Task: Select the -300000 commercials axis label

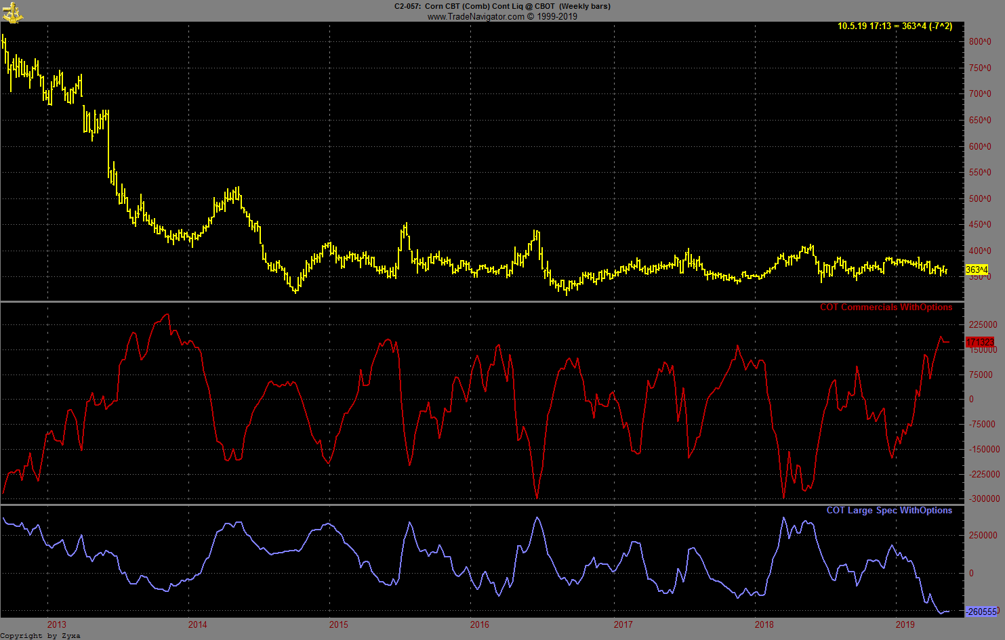Action: pyautogui.click(x=983, y=499)
